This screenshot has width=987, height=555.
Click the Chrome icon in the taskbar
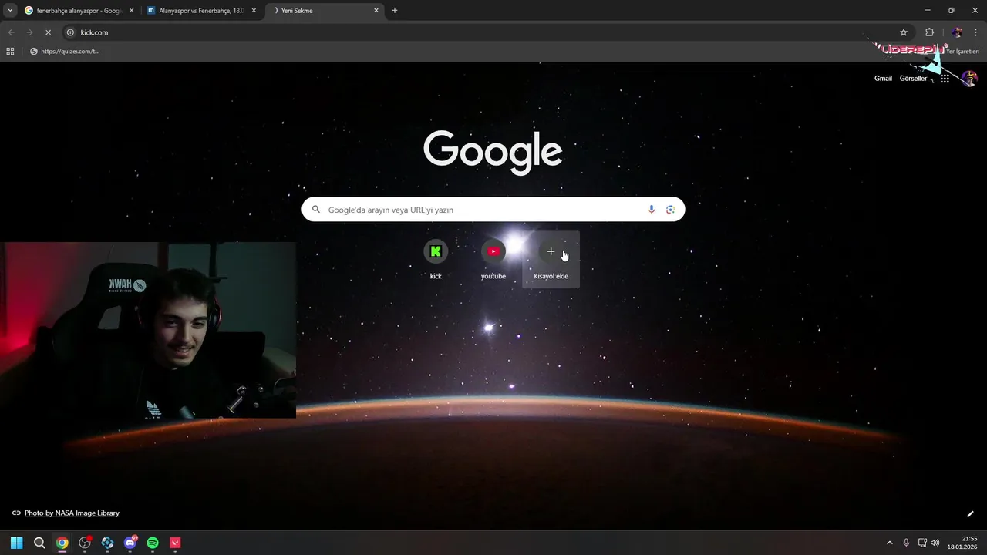pyautogui.click(x=62, y=543)
